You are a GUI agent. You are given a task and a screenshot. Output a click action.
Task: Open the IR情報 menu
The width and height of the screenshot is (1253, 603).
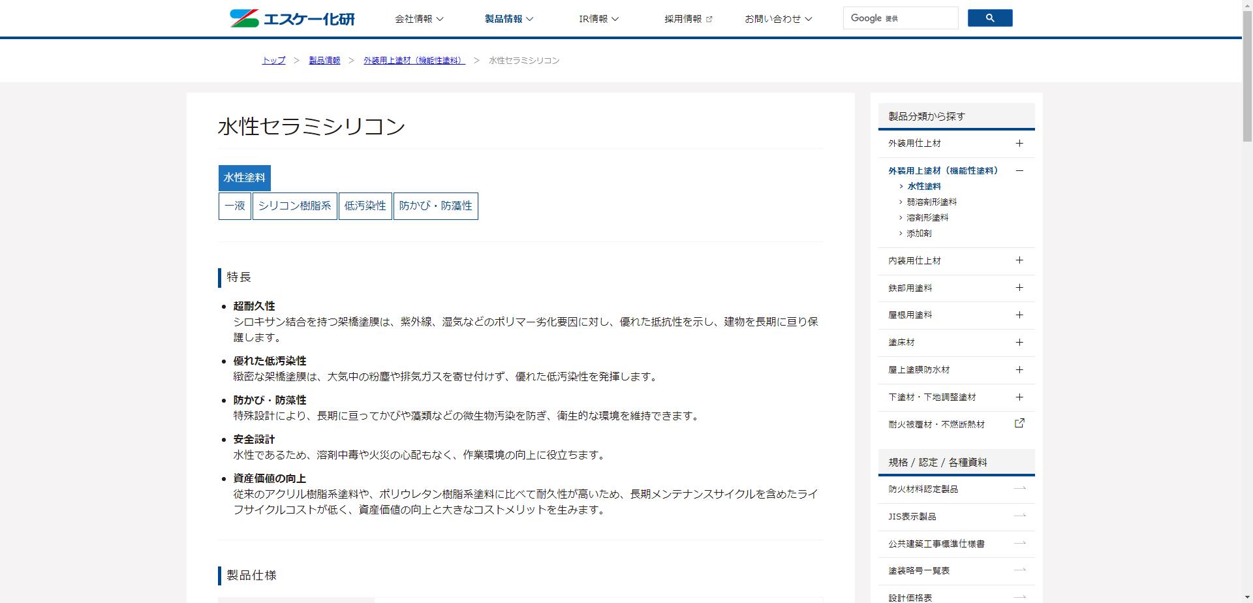[598, 19]
